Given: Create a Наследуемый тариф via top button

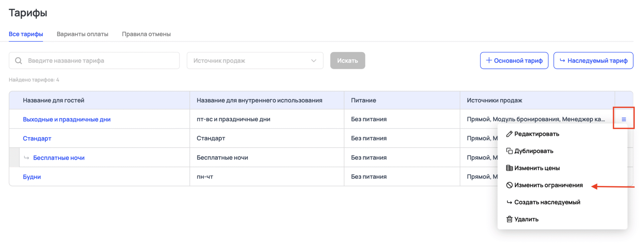Looking at the screenshot, I should (593, 61).
